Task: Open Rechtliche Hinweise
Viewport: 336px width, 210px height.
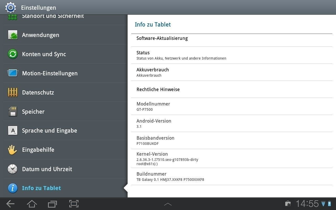Action: pos(232,89)
